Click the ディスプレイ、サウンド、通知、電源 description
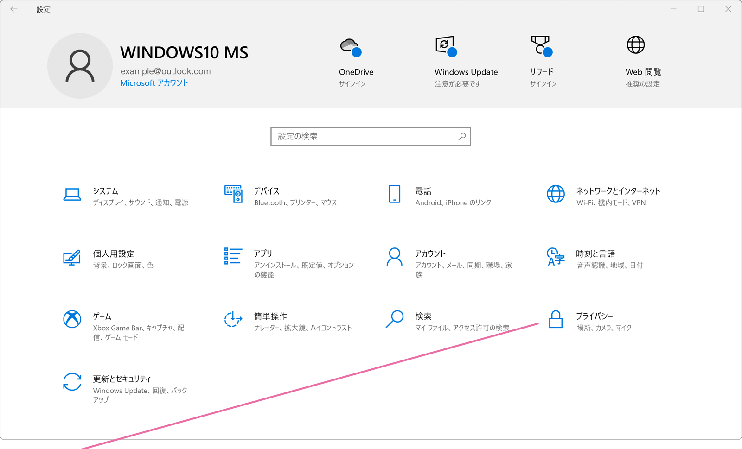The height and width of the screenshot is (449, 742). 141,202
